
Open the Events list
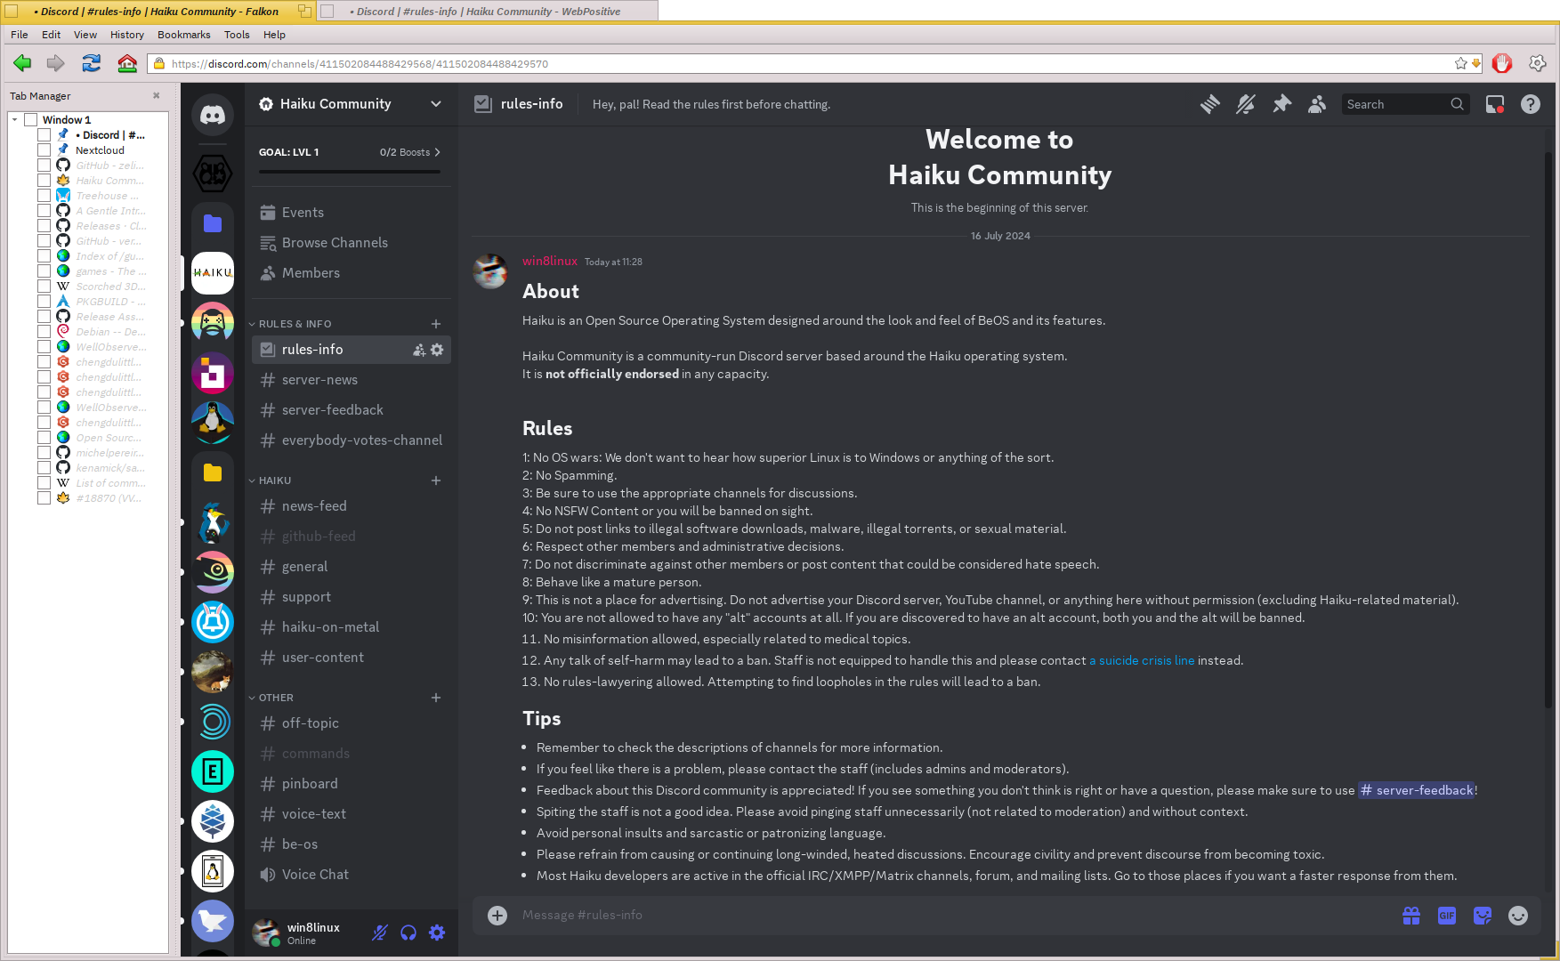352,213
